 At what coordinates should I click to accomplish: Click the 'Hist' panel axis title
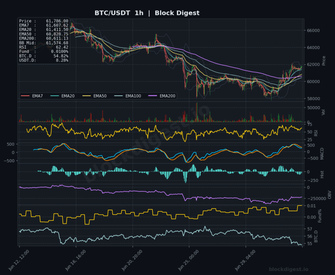[322, 174]
